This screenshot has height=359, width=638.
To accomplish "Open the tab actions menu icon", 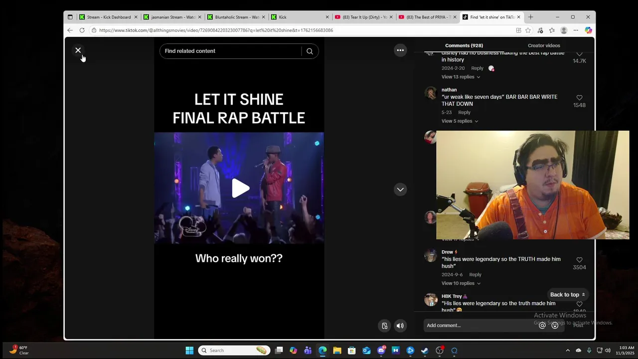I will [70, 17].
